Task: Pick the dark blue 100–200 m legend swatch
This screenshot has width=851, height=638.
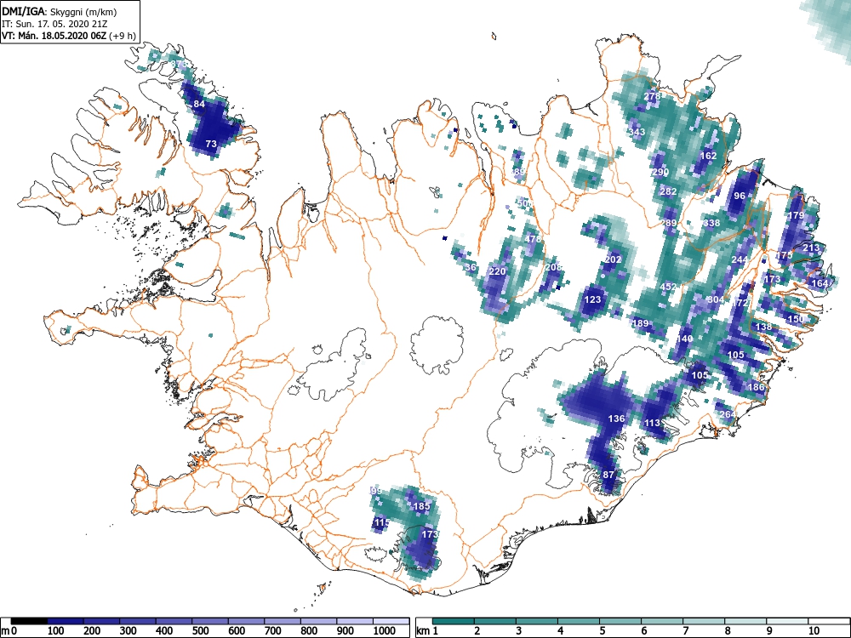Action: point(66,621)
